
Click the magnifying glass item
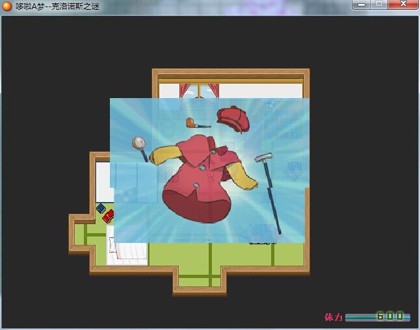[x=140, y=149]
